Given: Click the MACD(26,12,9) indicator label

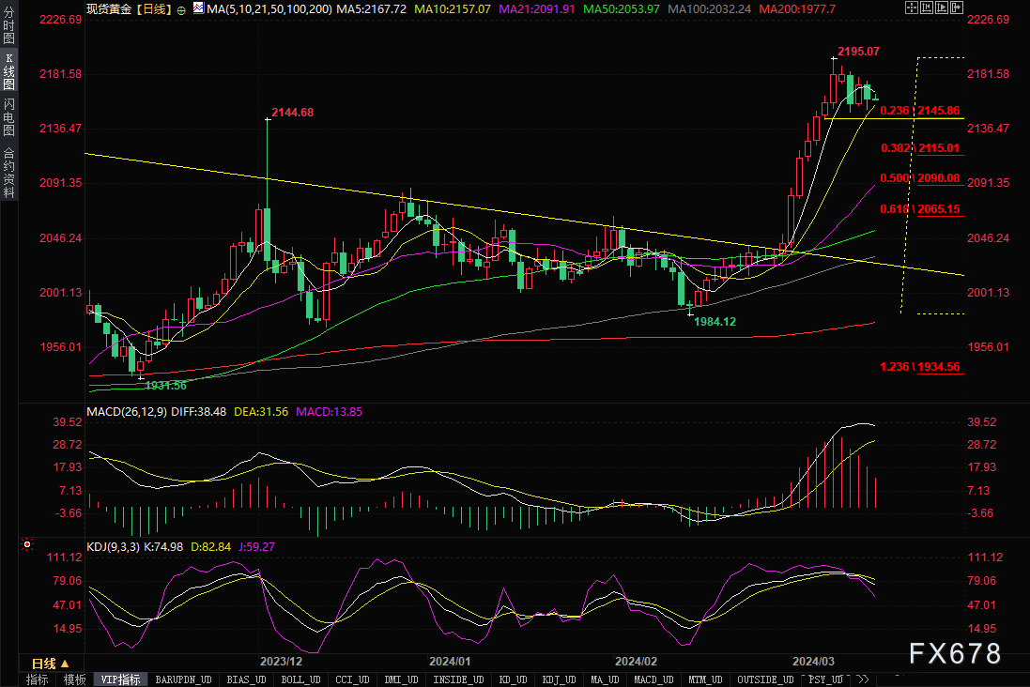Looking at the screenshot, I should (x=127, y=412).
